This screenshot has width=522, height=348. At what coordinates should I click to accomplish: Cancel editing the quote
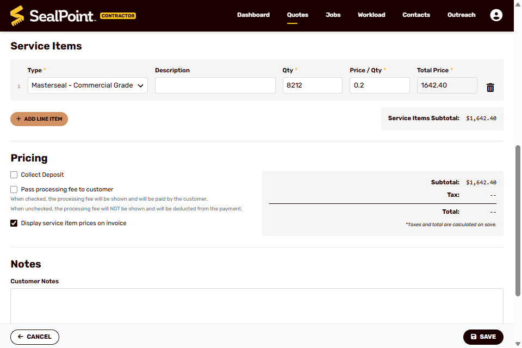pos(35,337)
